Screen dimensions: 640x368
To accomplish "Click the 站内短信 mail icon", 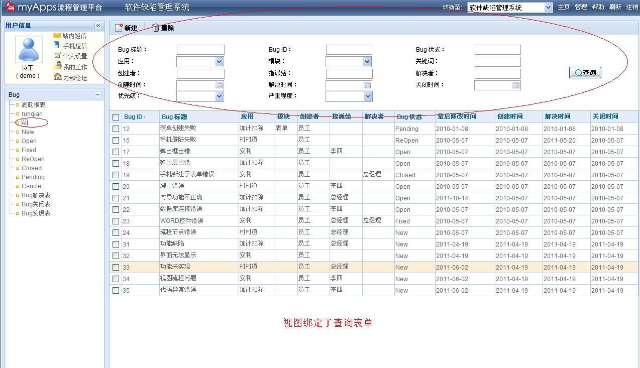I will [x=57, y=36].
